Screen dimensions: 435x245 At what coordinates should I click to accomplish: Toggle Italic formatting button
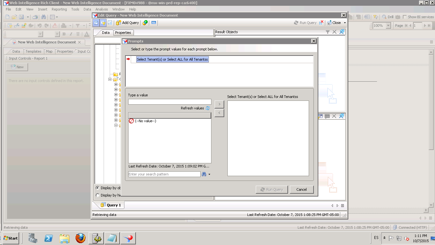[71, 34]
